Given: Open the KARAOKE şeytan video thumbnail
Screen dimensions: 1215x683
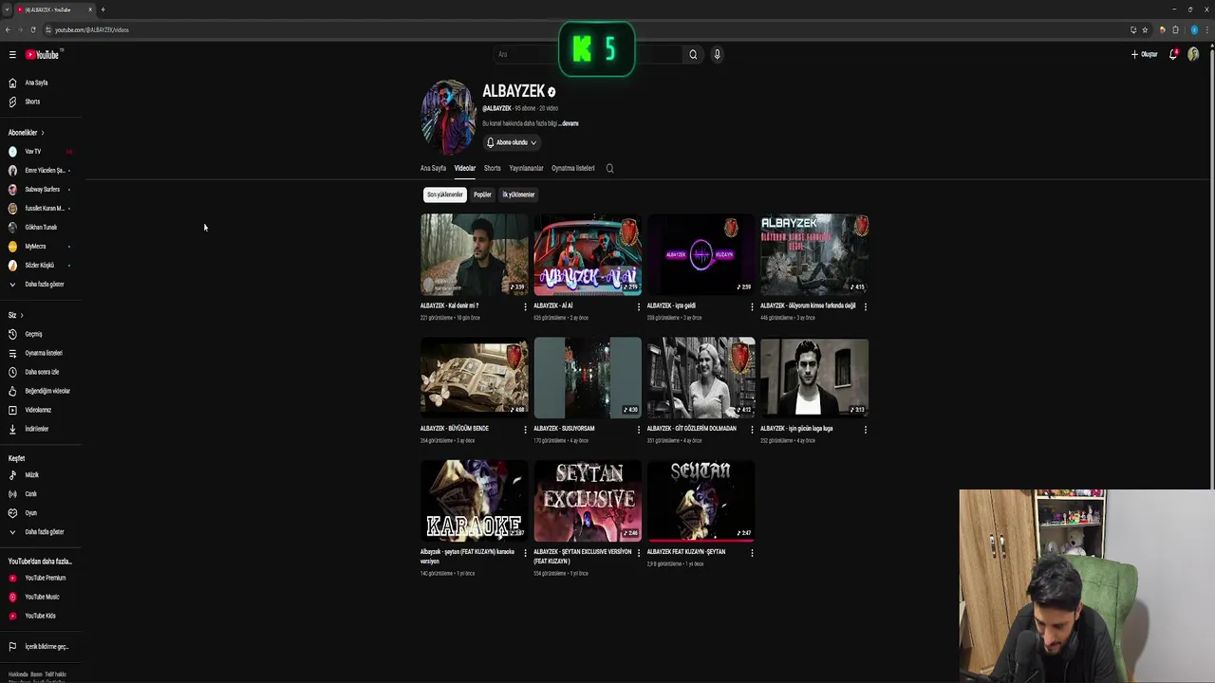Looking at the screenshot, I should [x=475, y=501].
